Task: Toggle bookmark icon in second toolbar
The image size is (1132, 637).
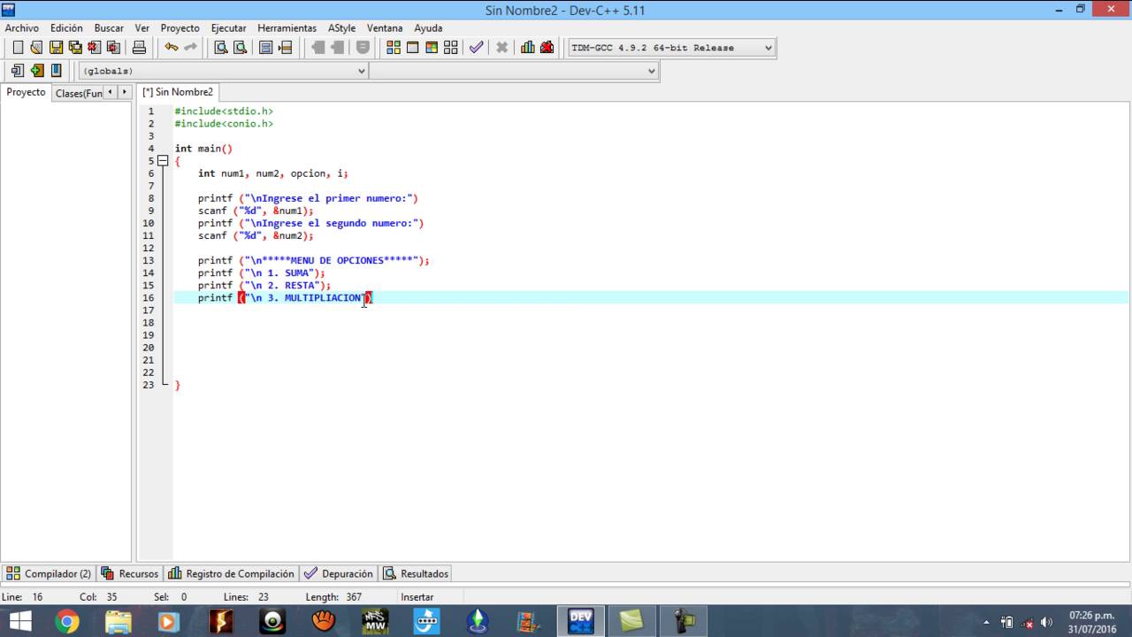Action: 56,71
